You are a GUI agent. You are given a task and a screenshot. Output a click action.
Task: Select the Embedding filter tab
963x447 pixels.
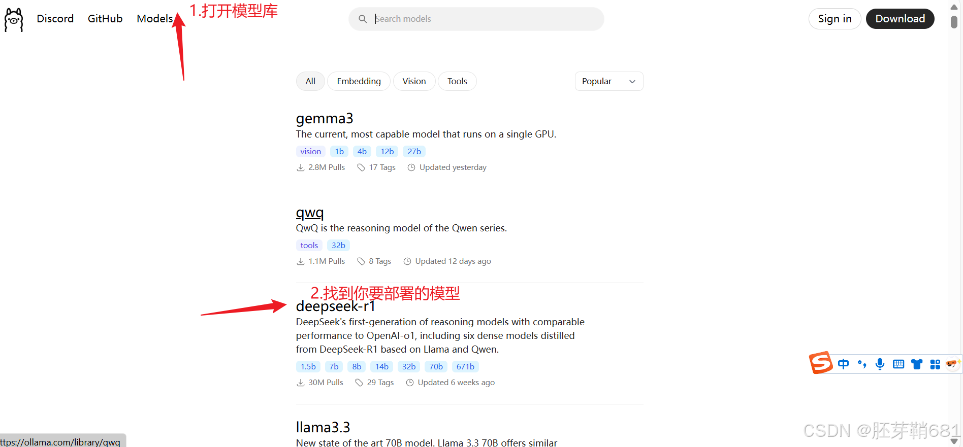point(359,81)
